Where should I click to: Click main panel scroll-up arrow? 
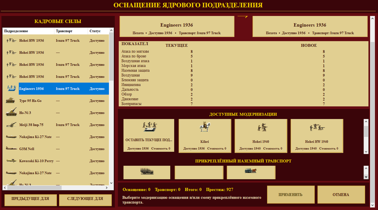tap(372, 18)
